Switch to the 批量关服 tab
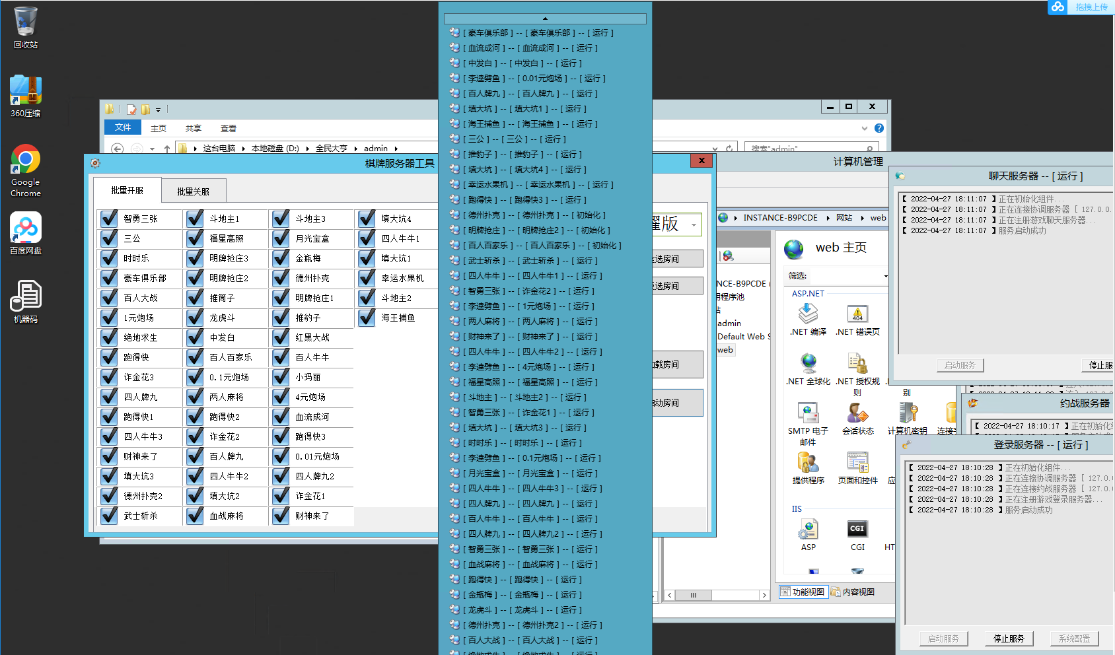Screen dimensions: 1115x655 (193, 191)
